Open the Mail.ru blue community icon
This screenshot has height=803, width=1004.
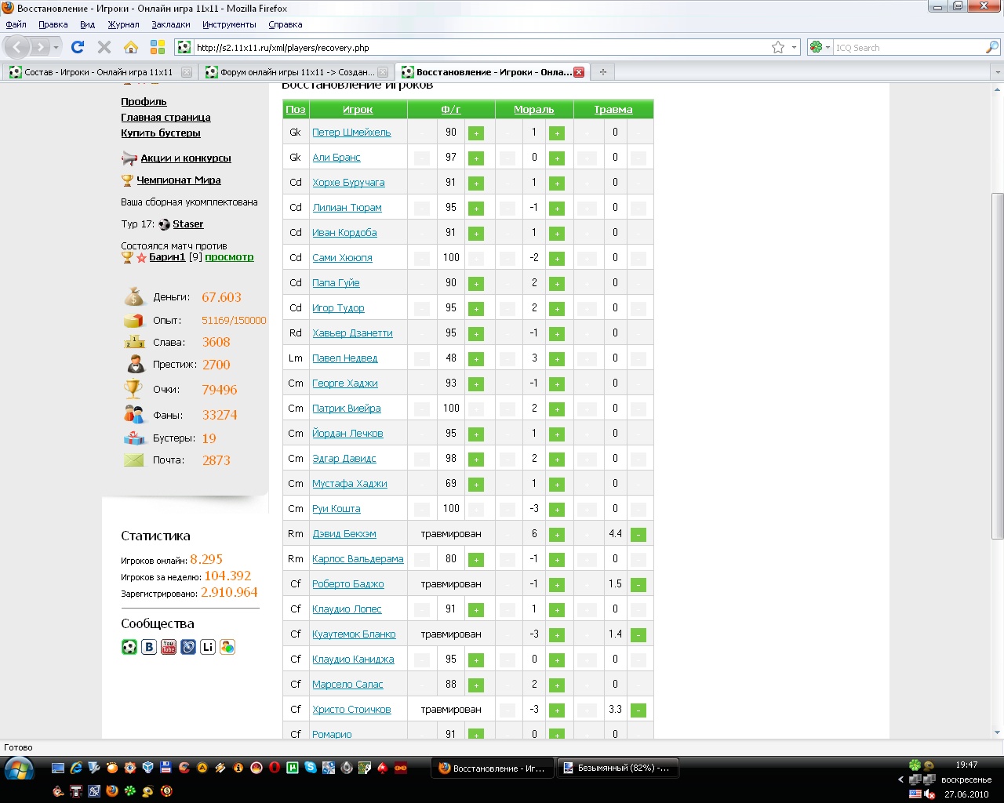(188, 647)
